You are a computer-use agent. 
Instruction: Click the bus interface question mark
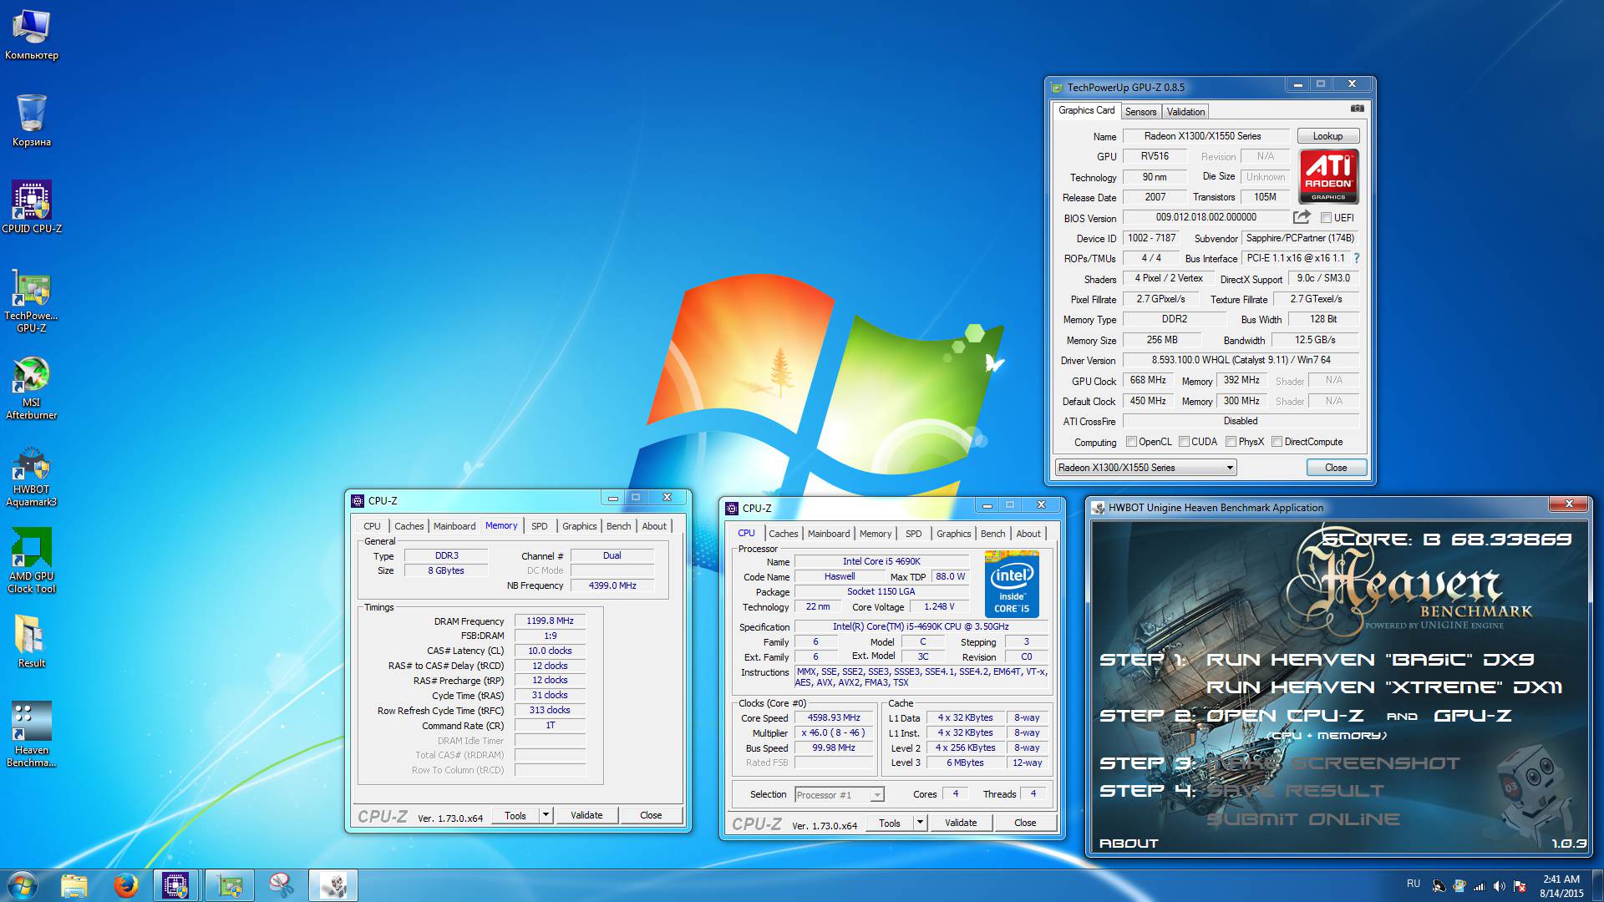[x=1357, y=258]
